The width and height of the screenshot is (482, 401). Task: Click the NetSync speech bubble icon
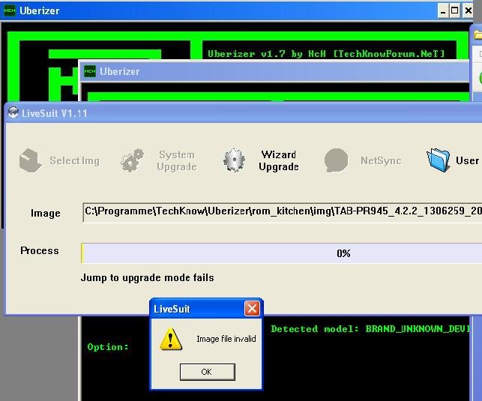(x=337, y=160)
